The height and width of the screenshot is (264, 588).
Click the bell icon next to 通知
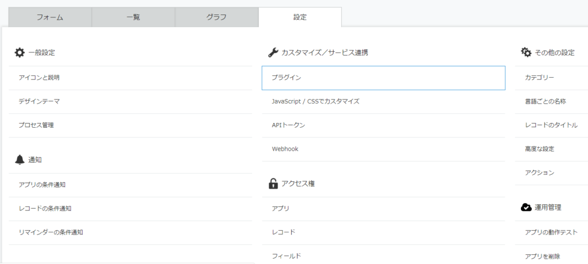tap(20, 160)
